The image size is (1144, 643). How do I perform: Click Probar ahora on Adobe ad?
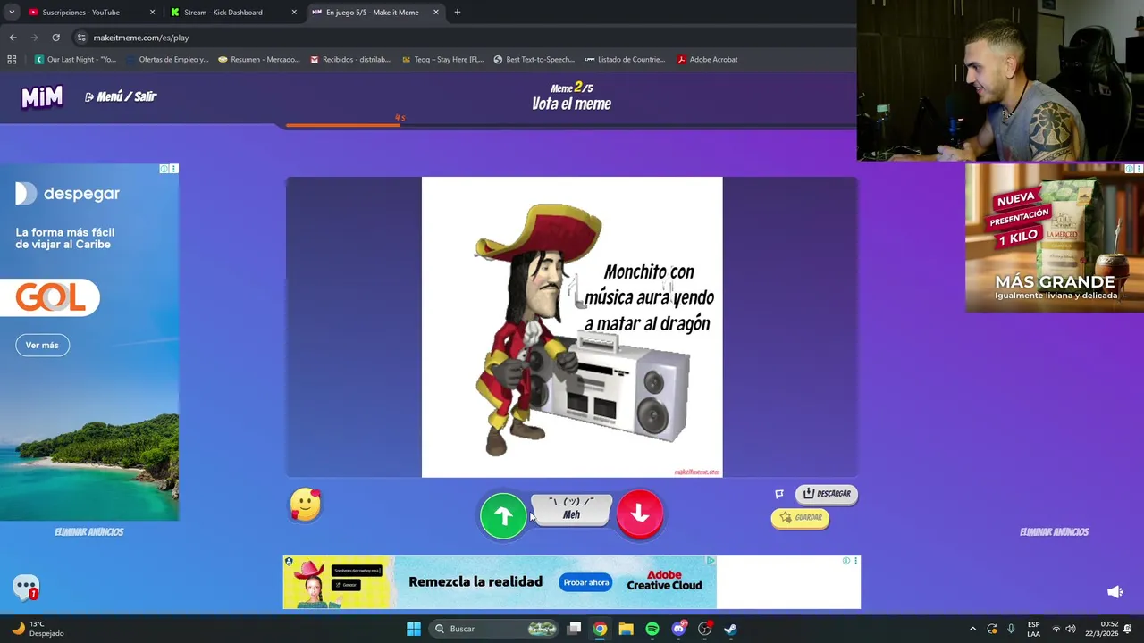tap(586, 582)
